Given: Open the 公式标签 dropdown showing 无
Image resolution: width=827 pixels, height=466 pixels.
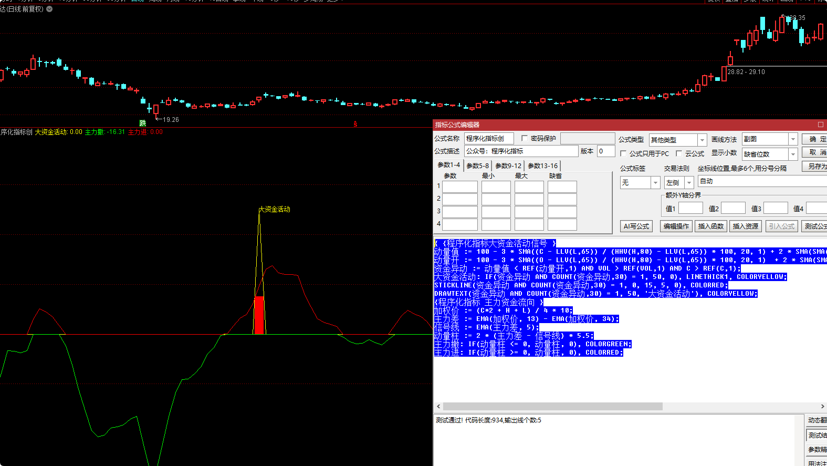Looking at the screenshot, I should click(655, 183).
